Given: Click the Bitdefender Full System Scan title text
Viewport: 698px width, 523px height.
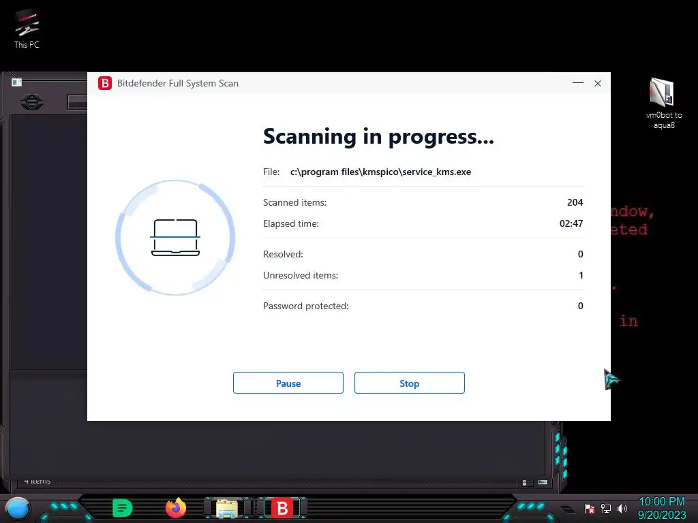Looking at the screenshot, I should pyautogui.click(x=178, y=83).
